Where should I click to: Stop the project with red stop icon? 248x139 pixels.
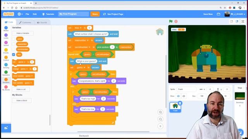pos(176,21)
